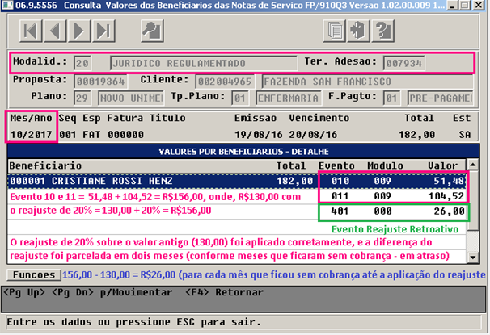Click the event 401 row value 26,00

[449, 211]
